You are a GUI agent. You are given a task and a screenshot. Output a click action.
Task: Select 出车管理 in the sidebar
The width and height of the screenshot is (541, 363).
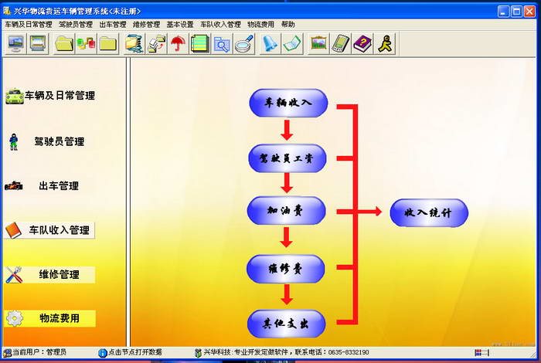[59, 186]
